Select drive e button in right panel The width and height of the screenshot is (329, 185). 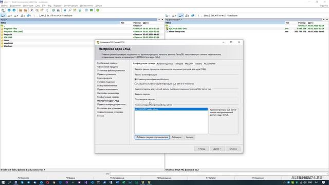[x=180, y=15]
